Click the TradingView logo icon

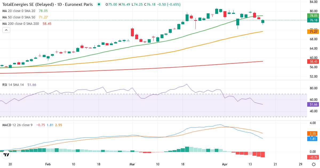tap(7, 154)
